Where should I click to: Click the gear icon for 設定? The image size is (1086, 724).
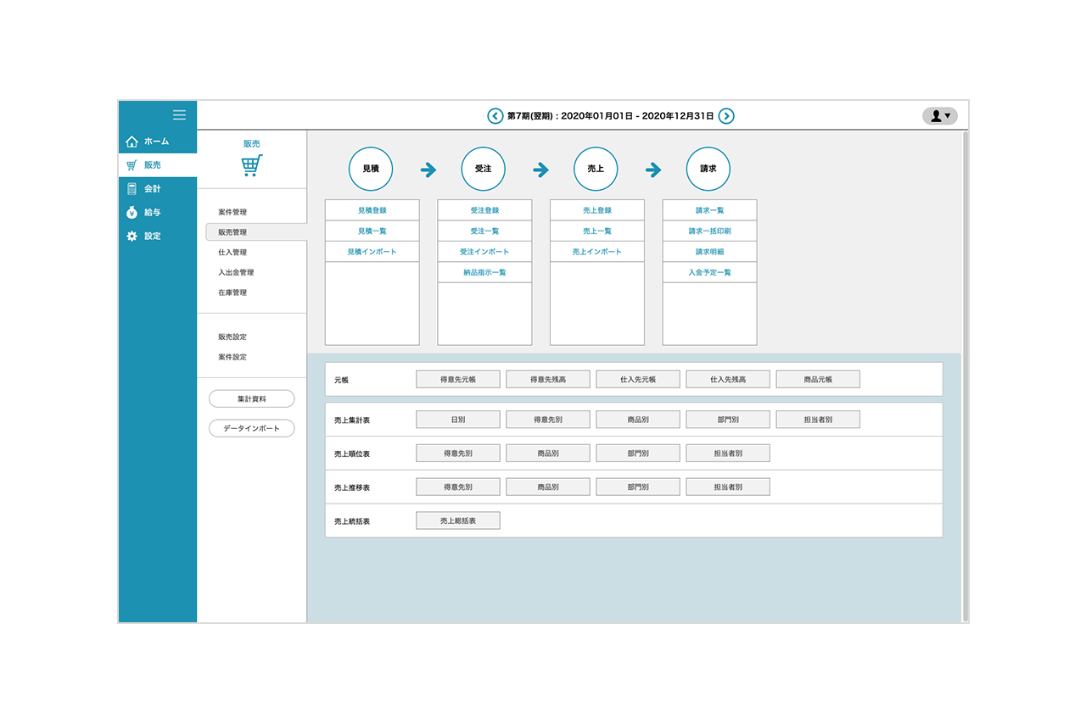click(132, 237)
